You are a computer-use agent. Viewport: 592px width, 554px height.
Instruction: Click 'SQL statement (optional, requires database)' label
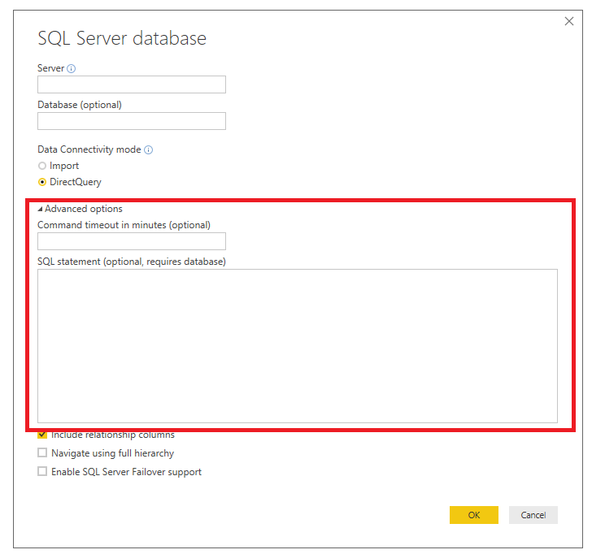[132, 262]
